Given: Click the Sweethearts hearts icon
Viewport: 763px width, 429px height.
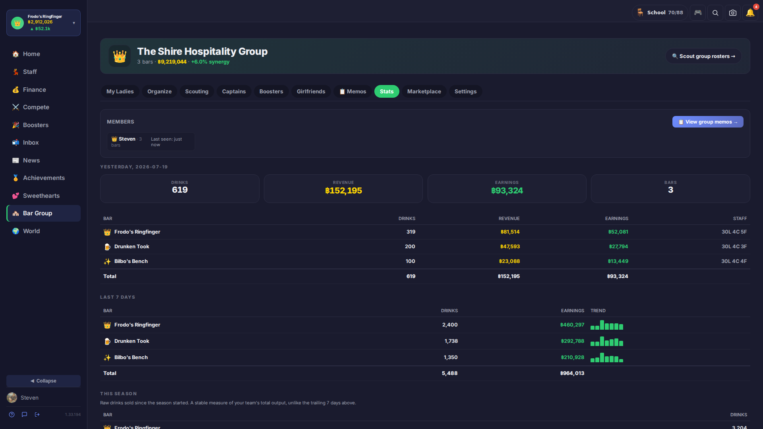Looking at the screenshot, I should coord(15,196).
